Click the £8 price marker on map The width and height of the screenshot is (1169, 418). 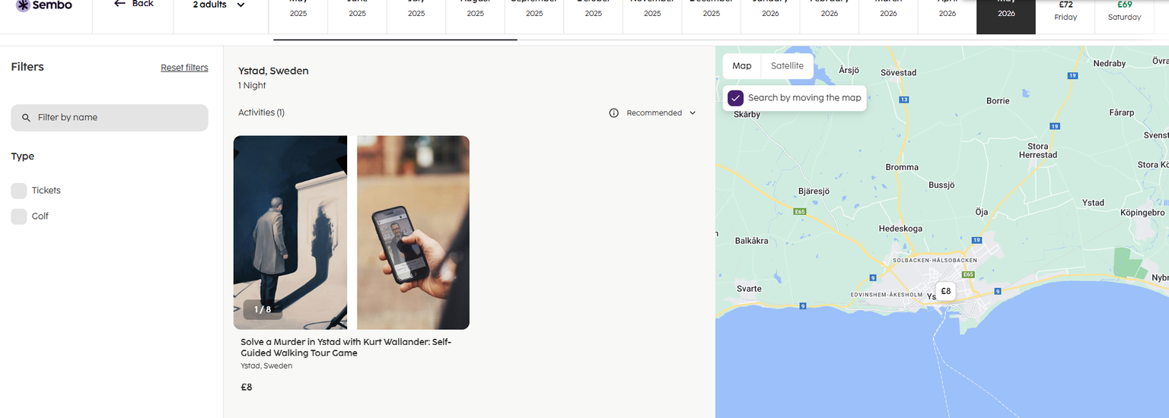[945, 291]
